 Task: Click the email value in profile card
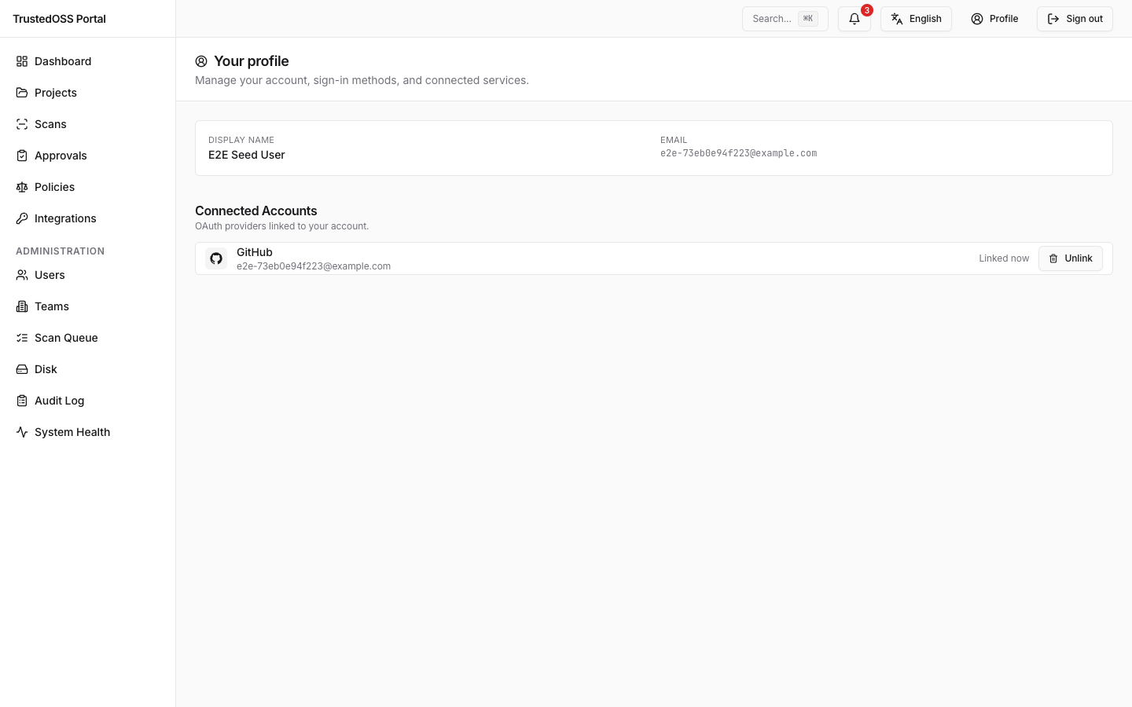click(738, 153)
